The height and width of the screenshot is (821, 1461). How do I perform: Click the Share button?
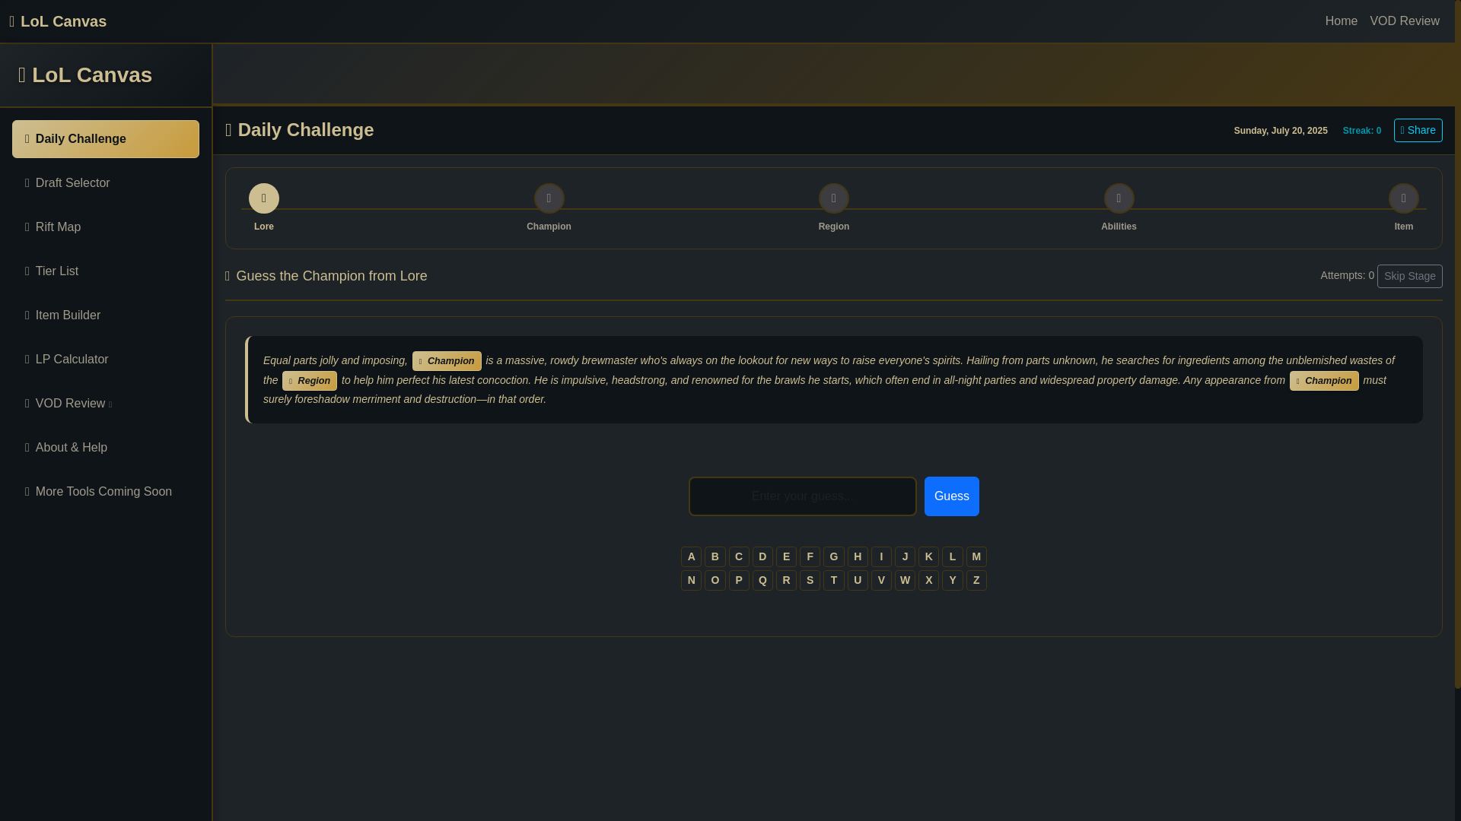pyautogui.click(x=1418, y=130)
